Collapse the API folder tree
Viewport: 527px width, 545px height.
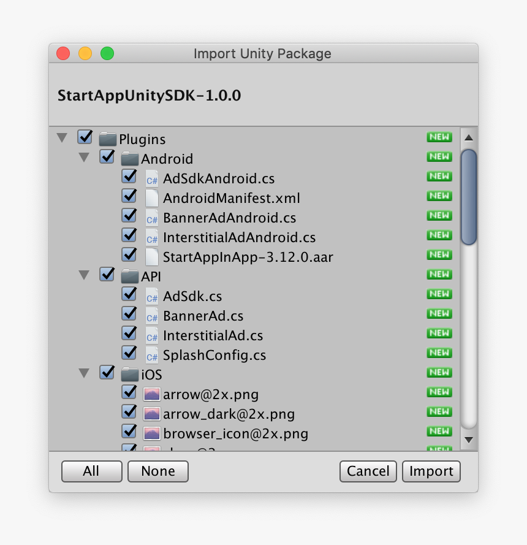(x=84, y=275)
